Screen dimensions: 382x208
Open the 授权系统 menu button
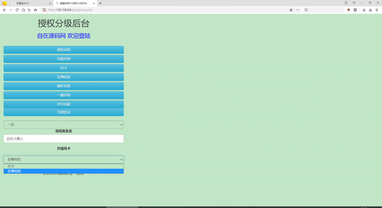click(x=63, y=49)
